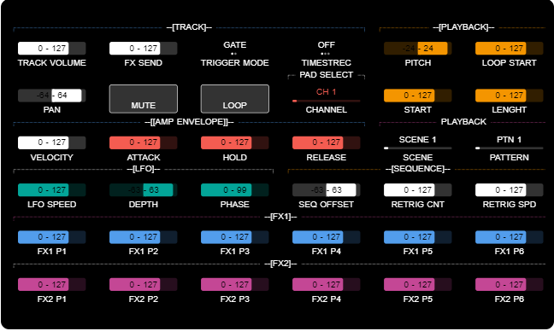
Task: Click the RELEASE envelope slider
Action: pos(326,142)
